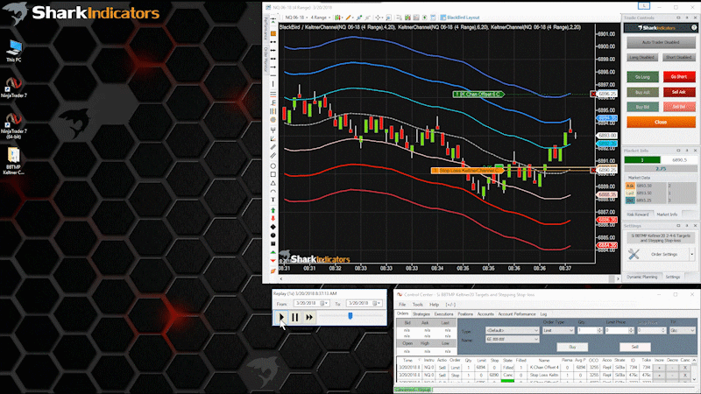
Task: Toggle Auto Trader Disabled button
Action: (661, 42)
